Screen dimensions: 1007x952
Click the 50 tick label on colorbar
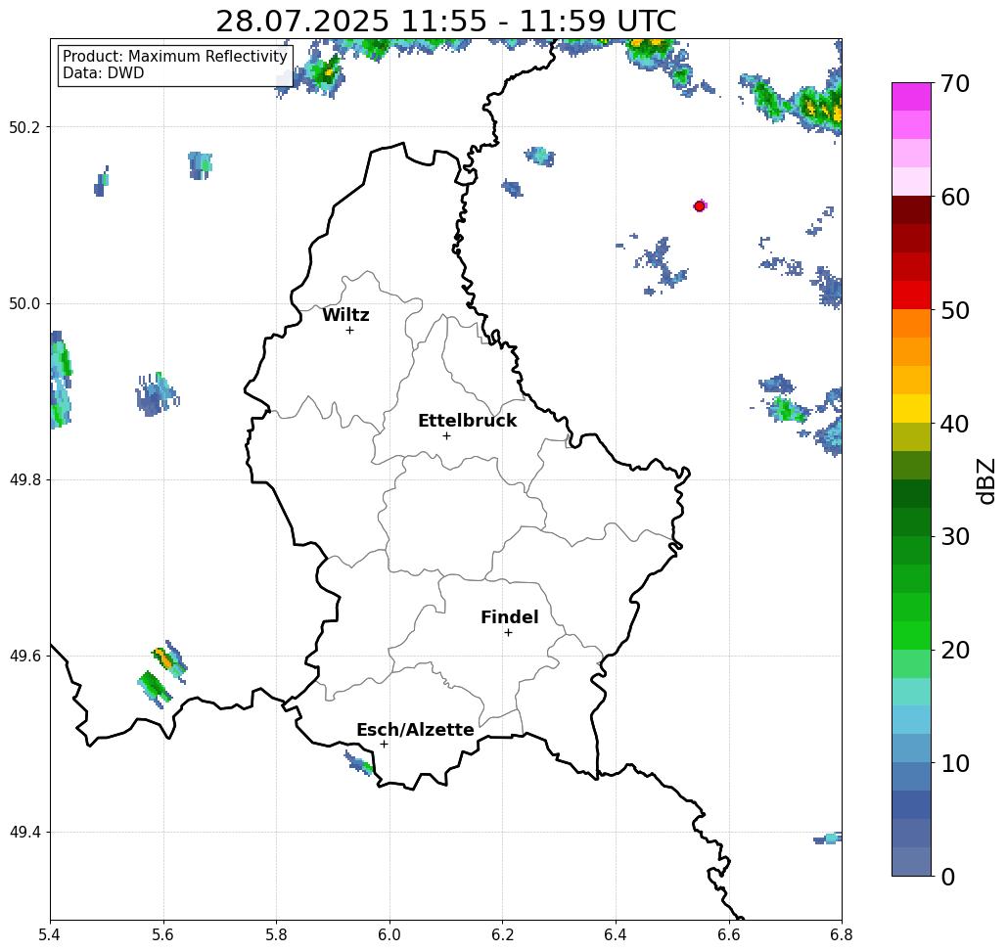coord(954,311)
